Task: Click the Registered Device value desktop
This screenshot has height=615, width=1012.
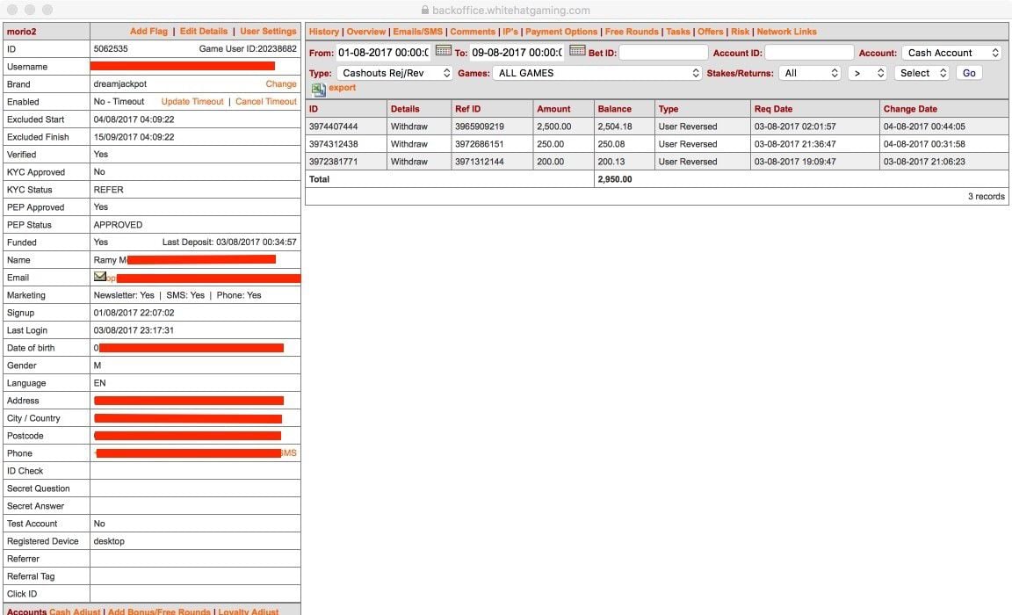Action: (109, 541)
